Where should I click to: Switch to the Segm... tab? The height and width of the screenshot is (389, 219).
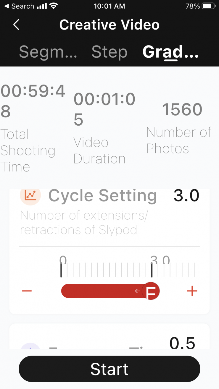tap(48, 52)
